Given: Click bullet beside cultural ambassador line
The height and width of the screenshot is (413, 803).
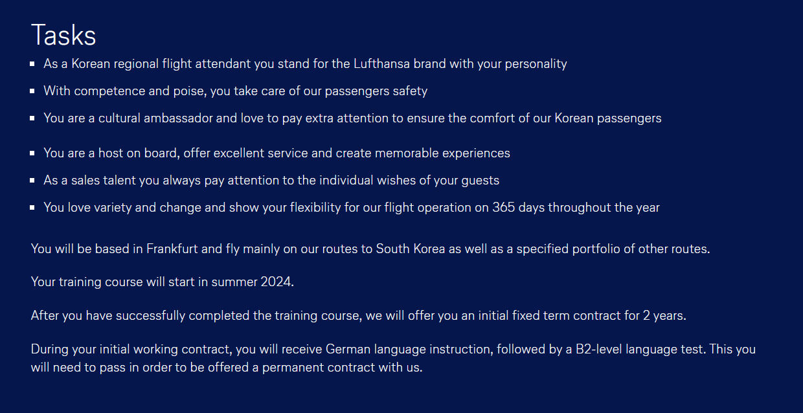Looking at the screenshot, I should pos(32,118).
